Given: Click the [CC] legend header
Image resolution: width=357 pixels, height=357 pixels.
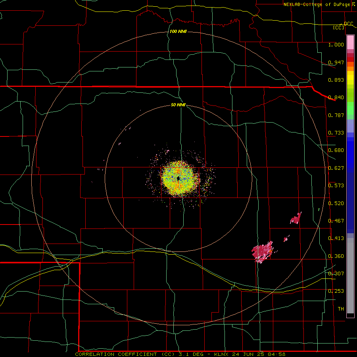Looking at the screenshot, I should tap(339, 27).
